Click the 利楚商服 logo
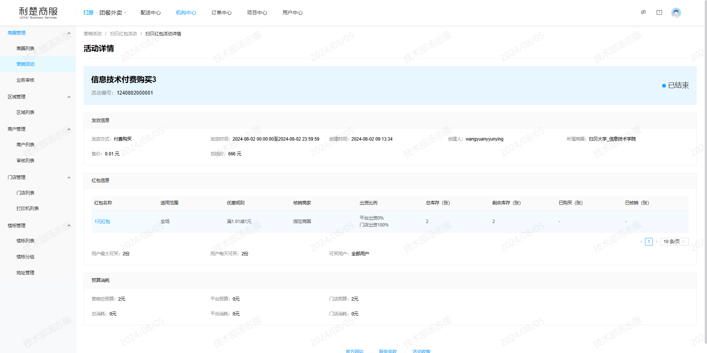Image resolution: width=707 pixels, height=353 pixels. click(x=38, y=13)
